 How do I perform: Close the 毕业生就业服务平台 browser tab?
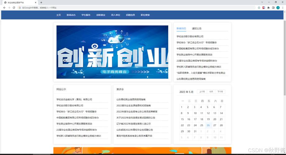pos(36,2)
